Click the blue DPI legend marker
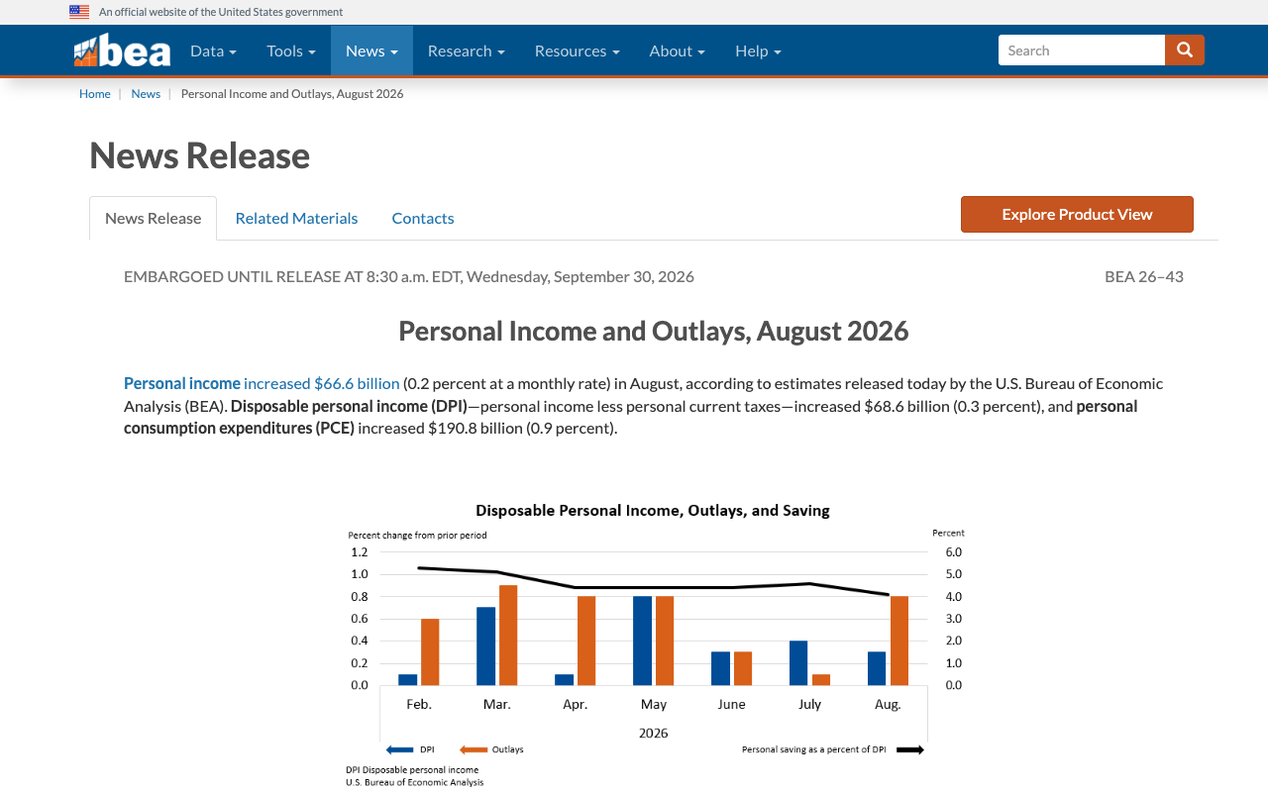This screenshot has width=1268, height=792. (399, 749)
